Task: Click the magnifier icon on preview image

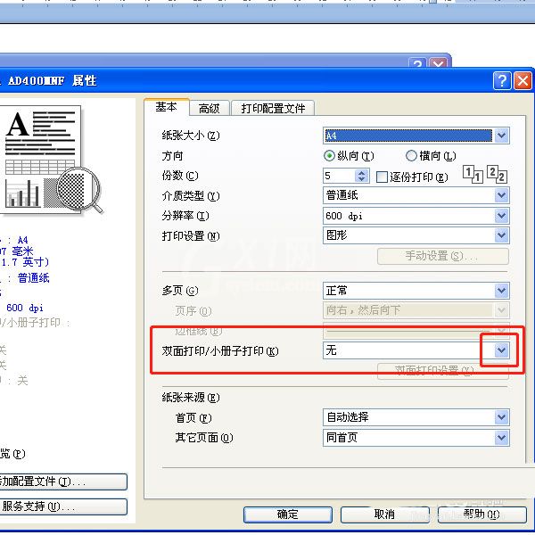Action: pyautogui.click(x=80, y=189)
